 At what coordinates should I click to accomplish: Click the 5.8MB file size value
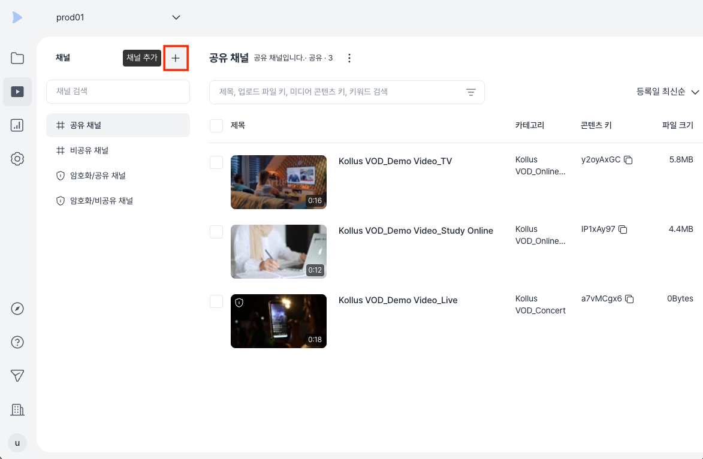681,160
